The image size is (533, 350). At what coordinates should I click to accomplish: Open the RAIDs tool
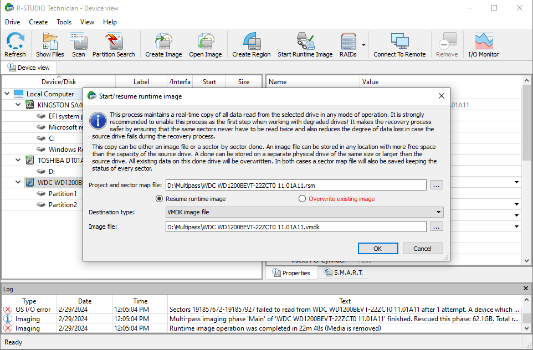(x=348, y=44)
